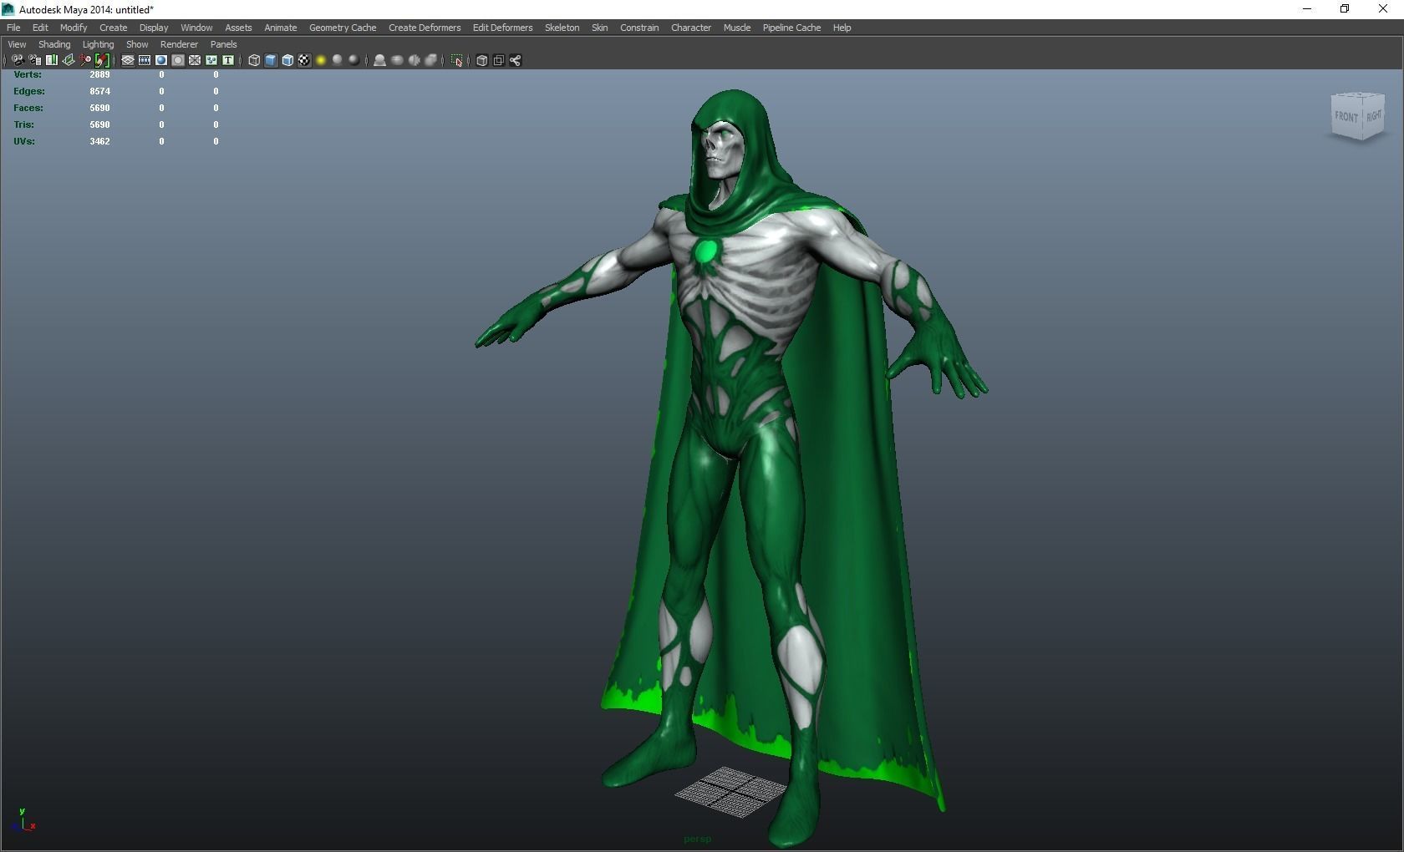
Task: Enable smooth shaded display mode
Action: (x=270, y=60)
